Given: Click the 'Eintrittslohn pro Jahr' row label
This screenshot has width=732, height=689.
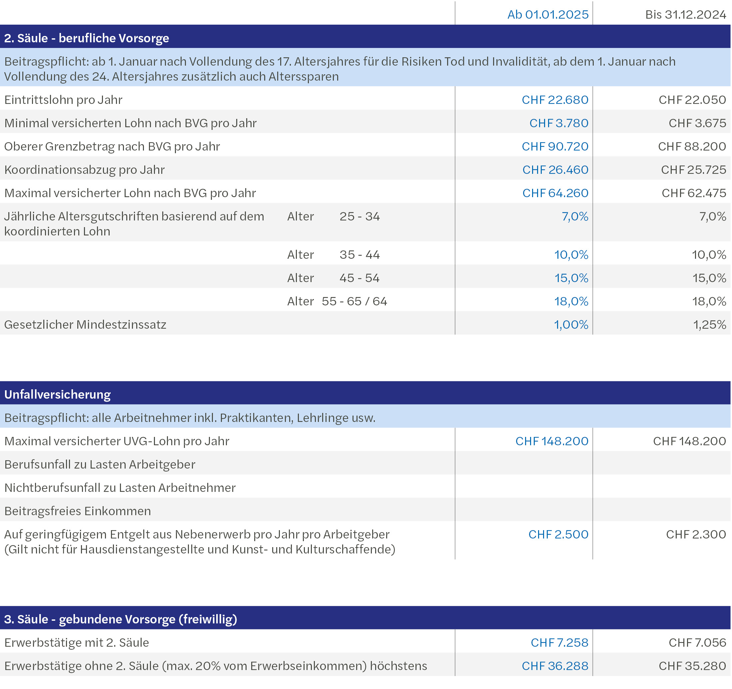Looking at the screenshot, I should [63, 100].
